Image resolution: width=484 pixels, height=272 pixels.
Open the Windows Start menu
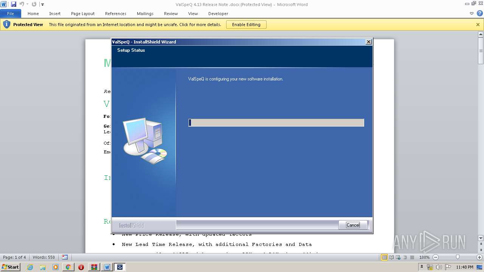point(10,267)
